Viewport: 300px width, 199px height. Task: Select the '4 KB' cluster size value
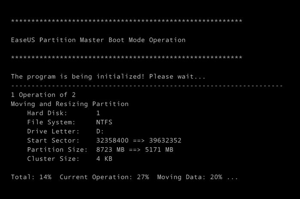104,159
